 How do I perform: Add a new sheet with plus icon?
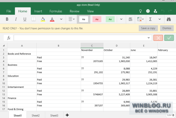point(67,115)
